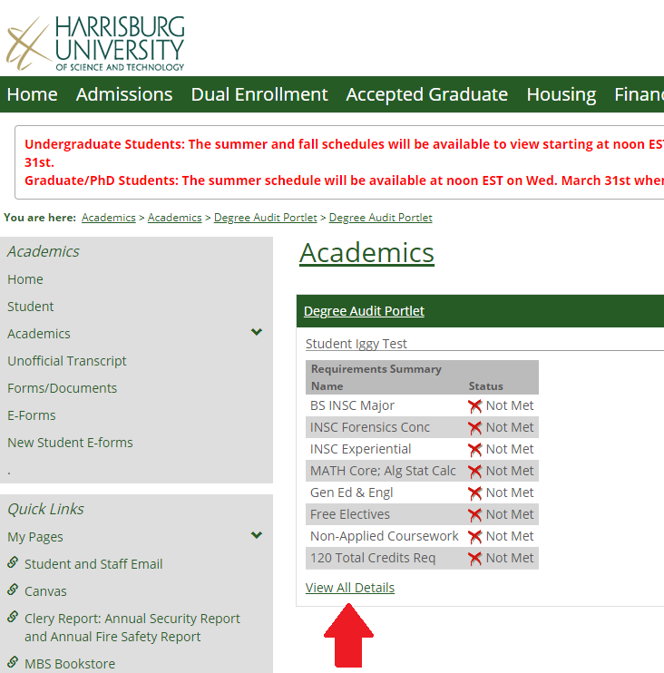Click the link icon beside Student and Staff Email

13,562
